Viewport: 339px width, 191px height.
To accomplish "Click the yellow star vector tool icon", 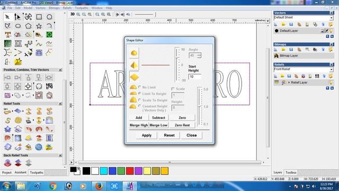I will coord(18,62).
